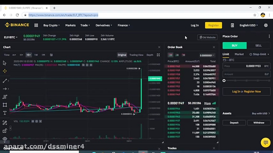Hide the MA indicator with eye icon
Screen dimensions: 273x153
tap(83, 65)
